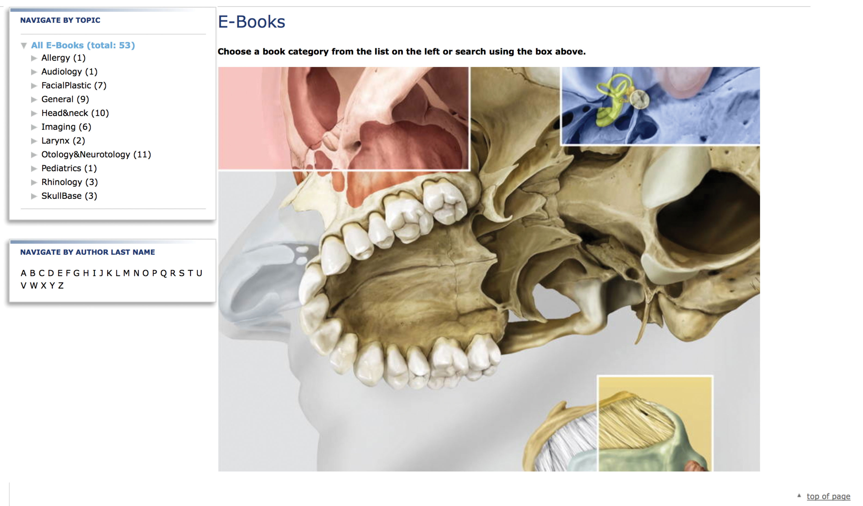Collapse the All E-Books tree arrow
Viewport: 863px width, 506px height.
(x=24, y=45)
